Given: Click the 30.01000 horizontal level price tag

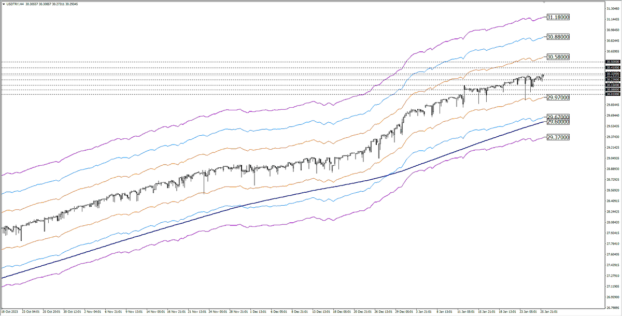Looking at the screenshot, I should point(613,94).
